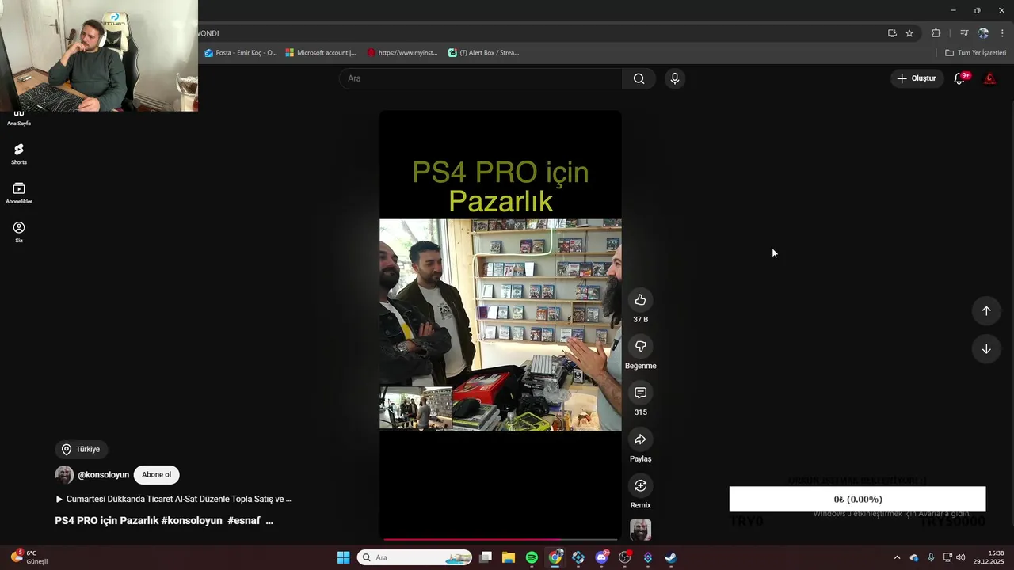Open the Alert Box / Streamlabs bookmark
The image size is (1014, 570).
pos(483,53)
